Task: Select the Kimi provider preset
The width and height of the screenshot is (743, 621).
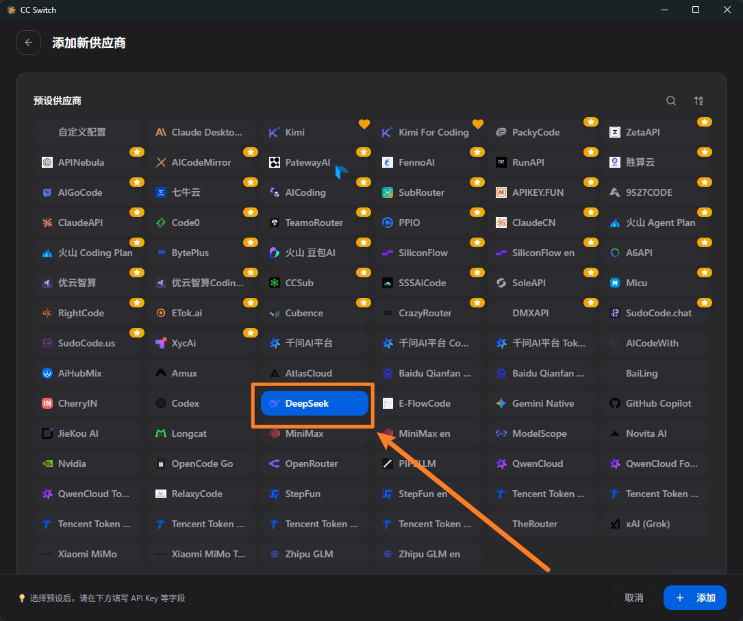Action: [314, 132]
